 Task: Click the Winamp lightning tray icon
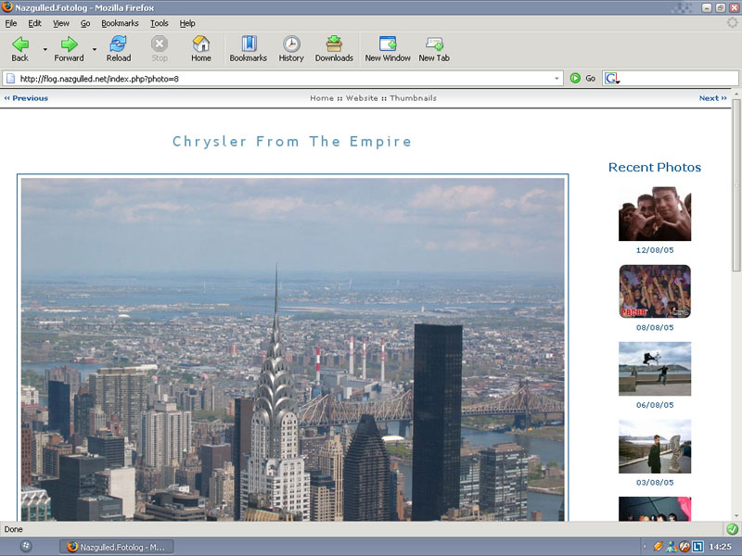[x=659, y=547]
